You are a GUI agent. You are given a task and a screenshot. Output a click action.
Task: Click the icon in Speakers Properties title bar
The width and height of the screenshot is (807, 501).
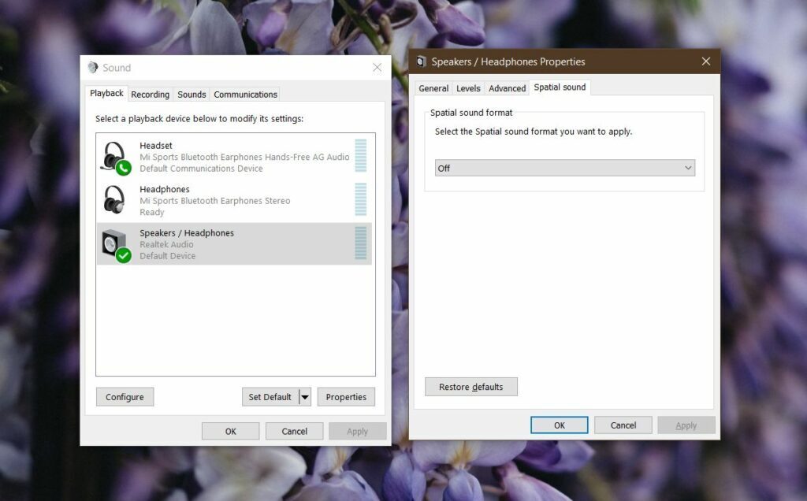420,61
